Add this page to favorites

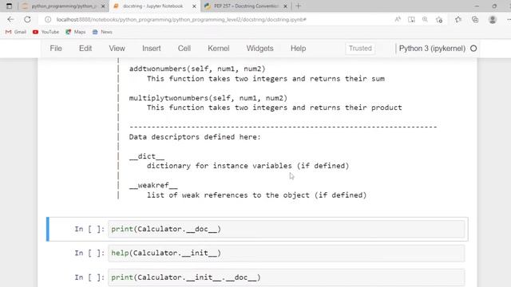coord(439,19)
